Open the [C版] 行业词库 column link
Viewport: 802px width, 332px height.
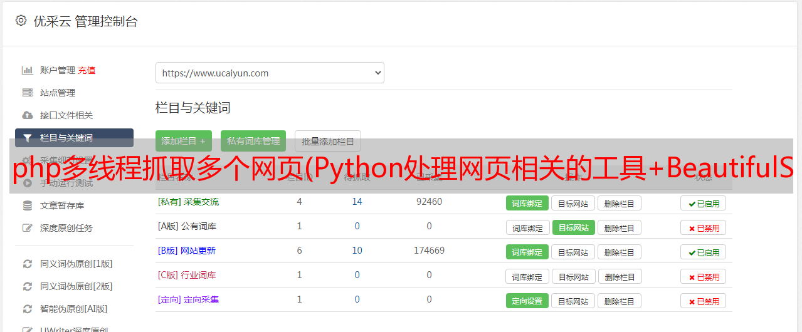point(187,275)
